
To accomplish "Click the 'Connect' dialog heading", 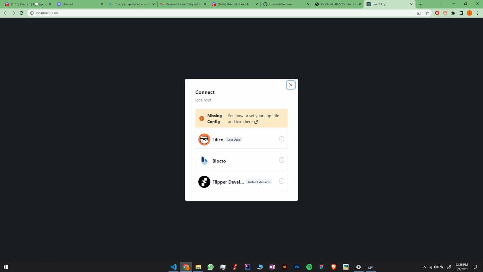I will point(205,92).
